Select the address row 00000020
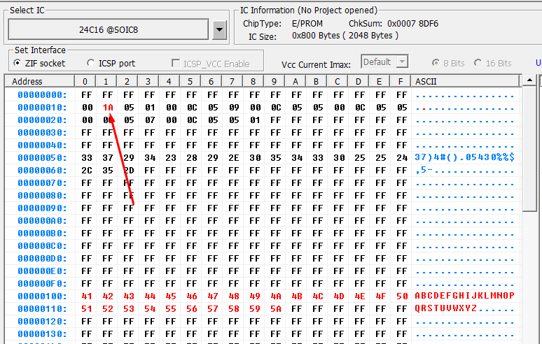Screen dimensions: 542x344 point(42,120)
